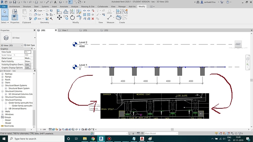The width and height of the screenshot is (253, 142).
Task: Switch to the View 1 tab
Action: [x=65, y=30]
